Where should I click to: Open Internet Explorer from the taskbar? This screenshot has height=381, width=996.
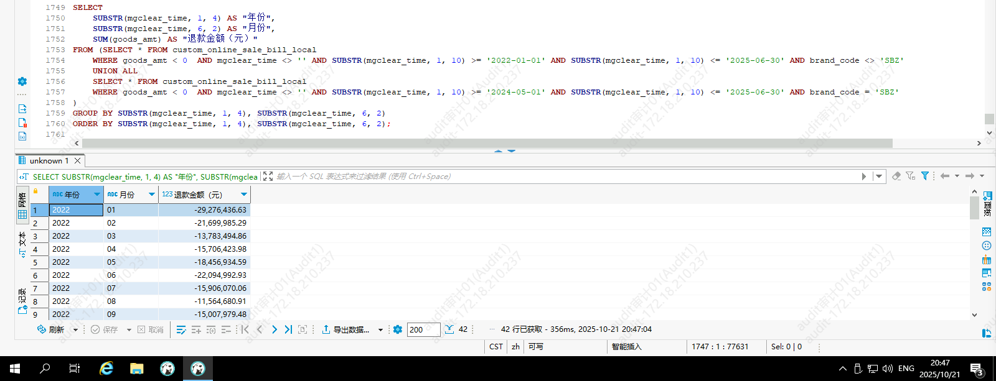click(106, 369)
